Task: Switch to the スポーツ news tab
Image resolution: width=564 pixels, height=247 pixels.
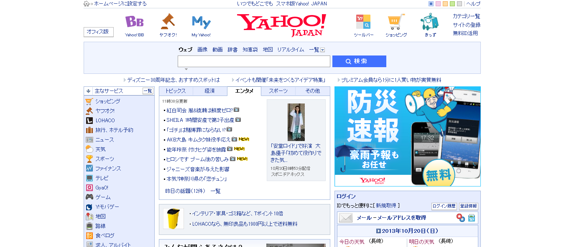Action: pos(278,91)
